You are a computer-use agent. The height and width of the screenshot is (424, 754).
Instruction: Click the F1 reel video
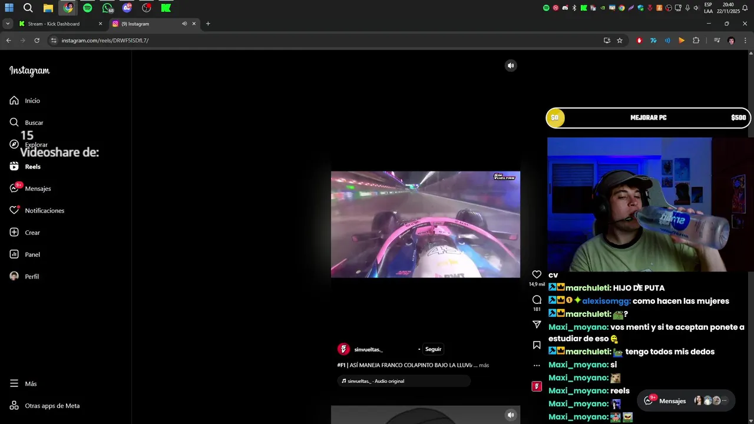tap(425, 224)
